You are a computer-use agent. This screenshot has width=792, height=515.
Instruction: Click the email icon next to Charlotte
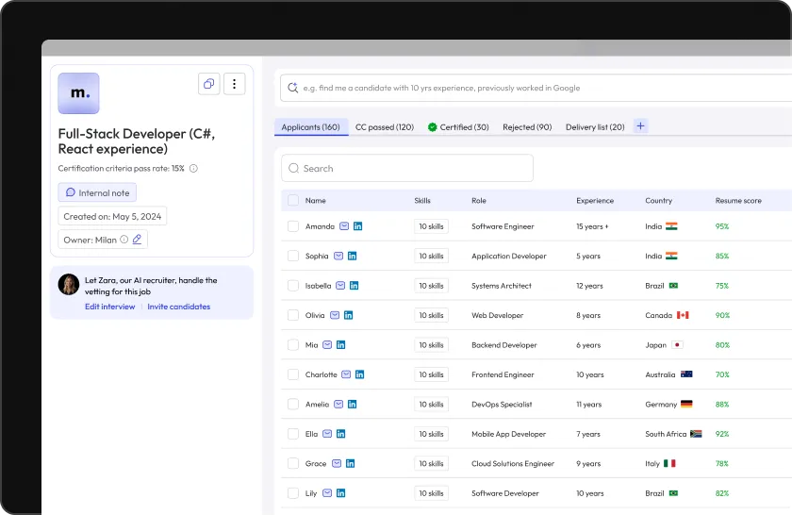346,374
